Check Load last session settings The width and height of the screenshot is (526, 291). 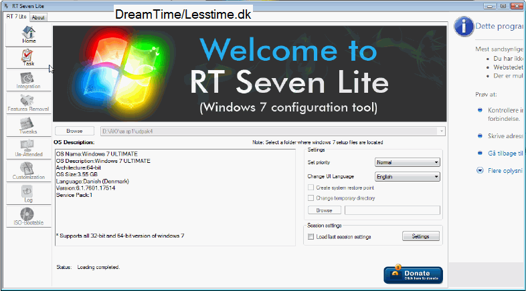tap(311, 237)
